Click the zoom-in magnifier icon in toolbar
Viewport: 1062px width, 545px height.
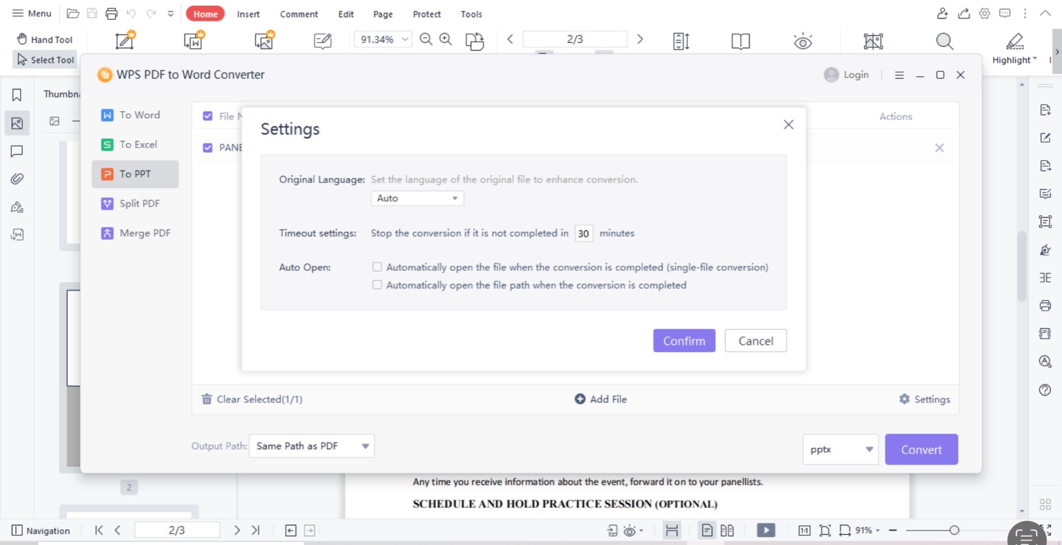pos(445,39)
